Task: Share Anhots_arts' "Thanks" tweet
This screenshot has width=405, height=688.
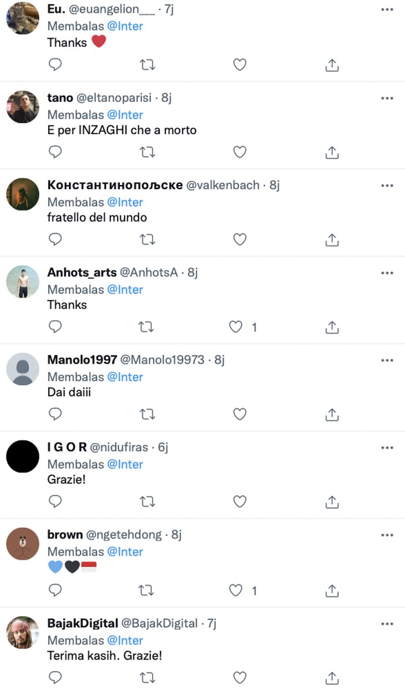Action: tap(332, 327)
